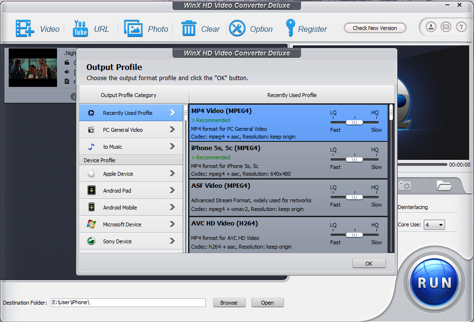
Task: Click the Browse button
Action: point(229,303)
